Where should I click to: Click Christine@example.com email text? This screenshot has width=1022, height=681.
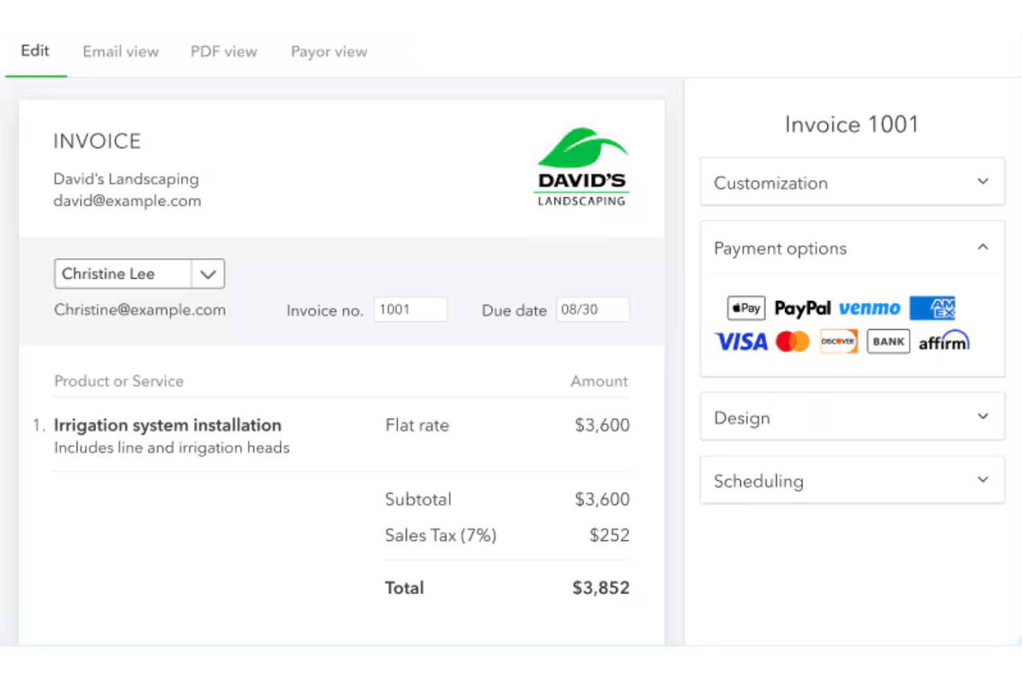pos(140,310)
